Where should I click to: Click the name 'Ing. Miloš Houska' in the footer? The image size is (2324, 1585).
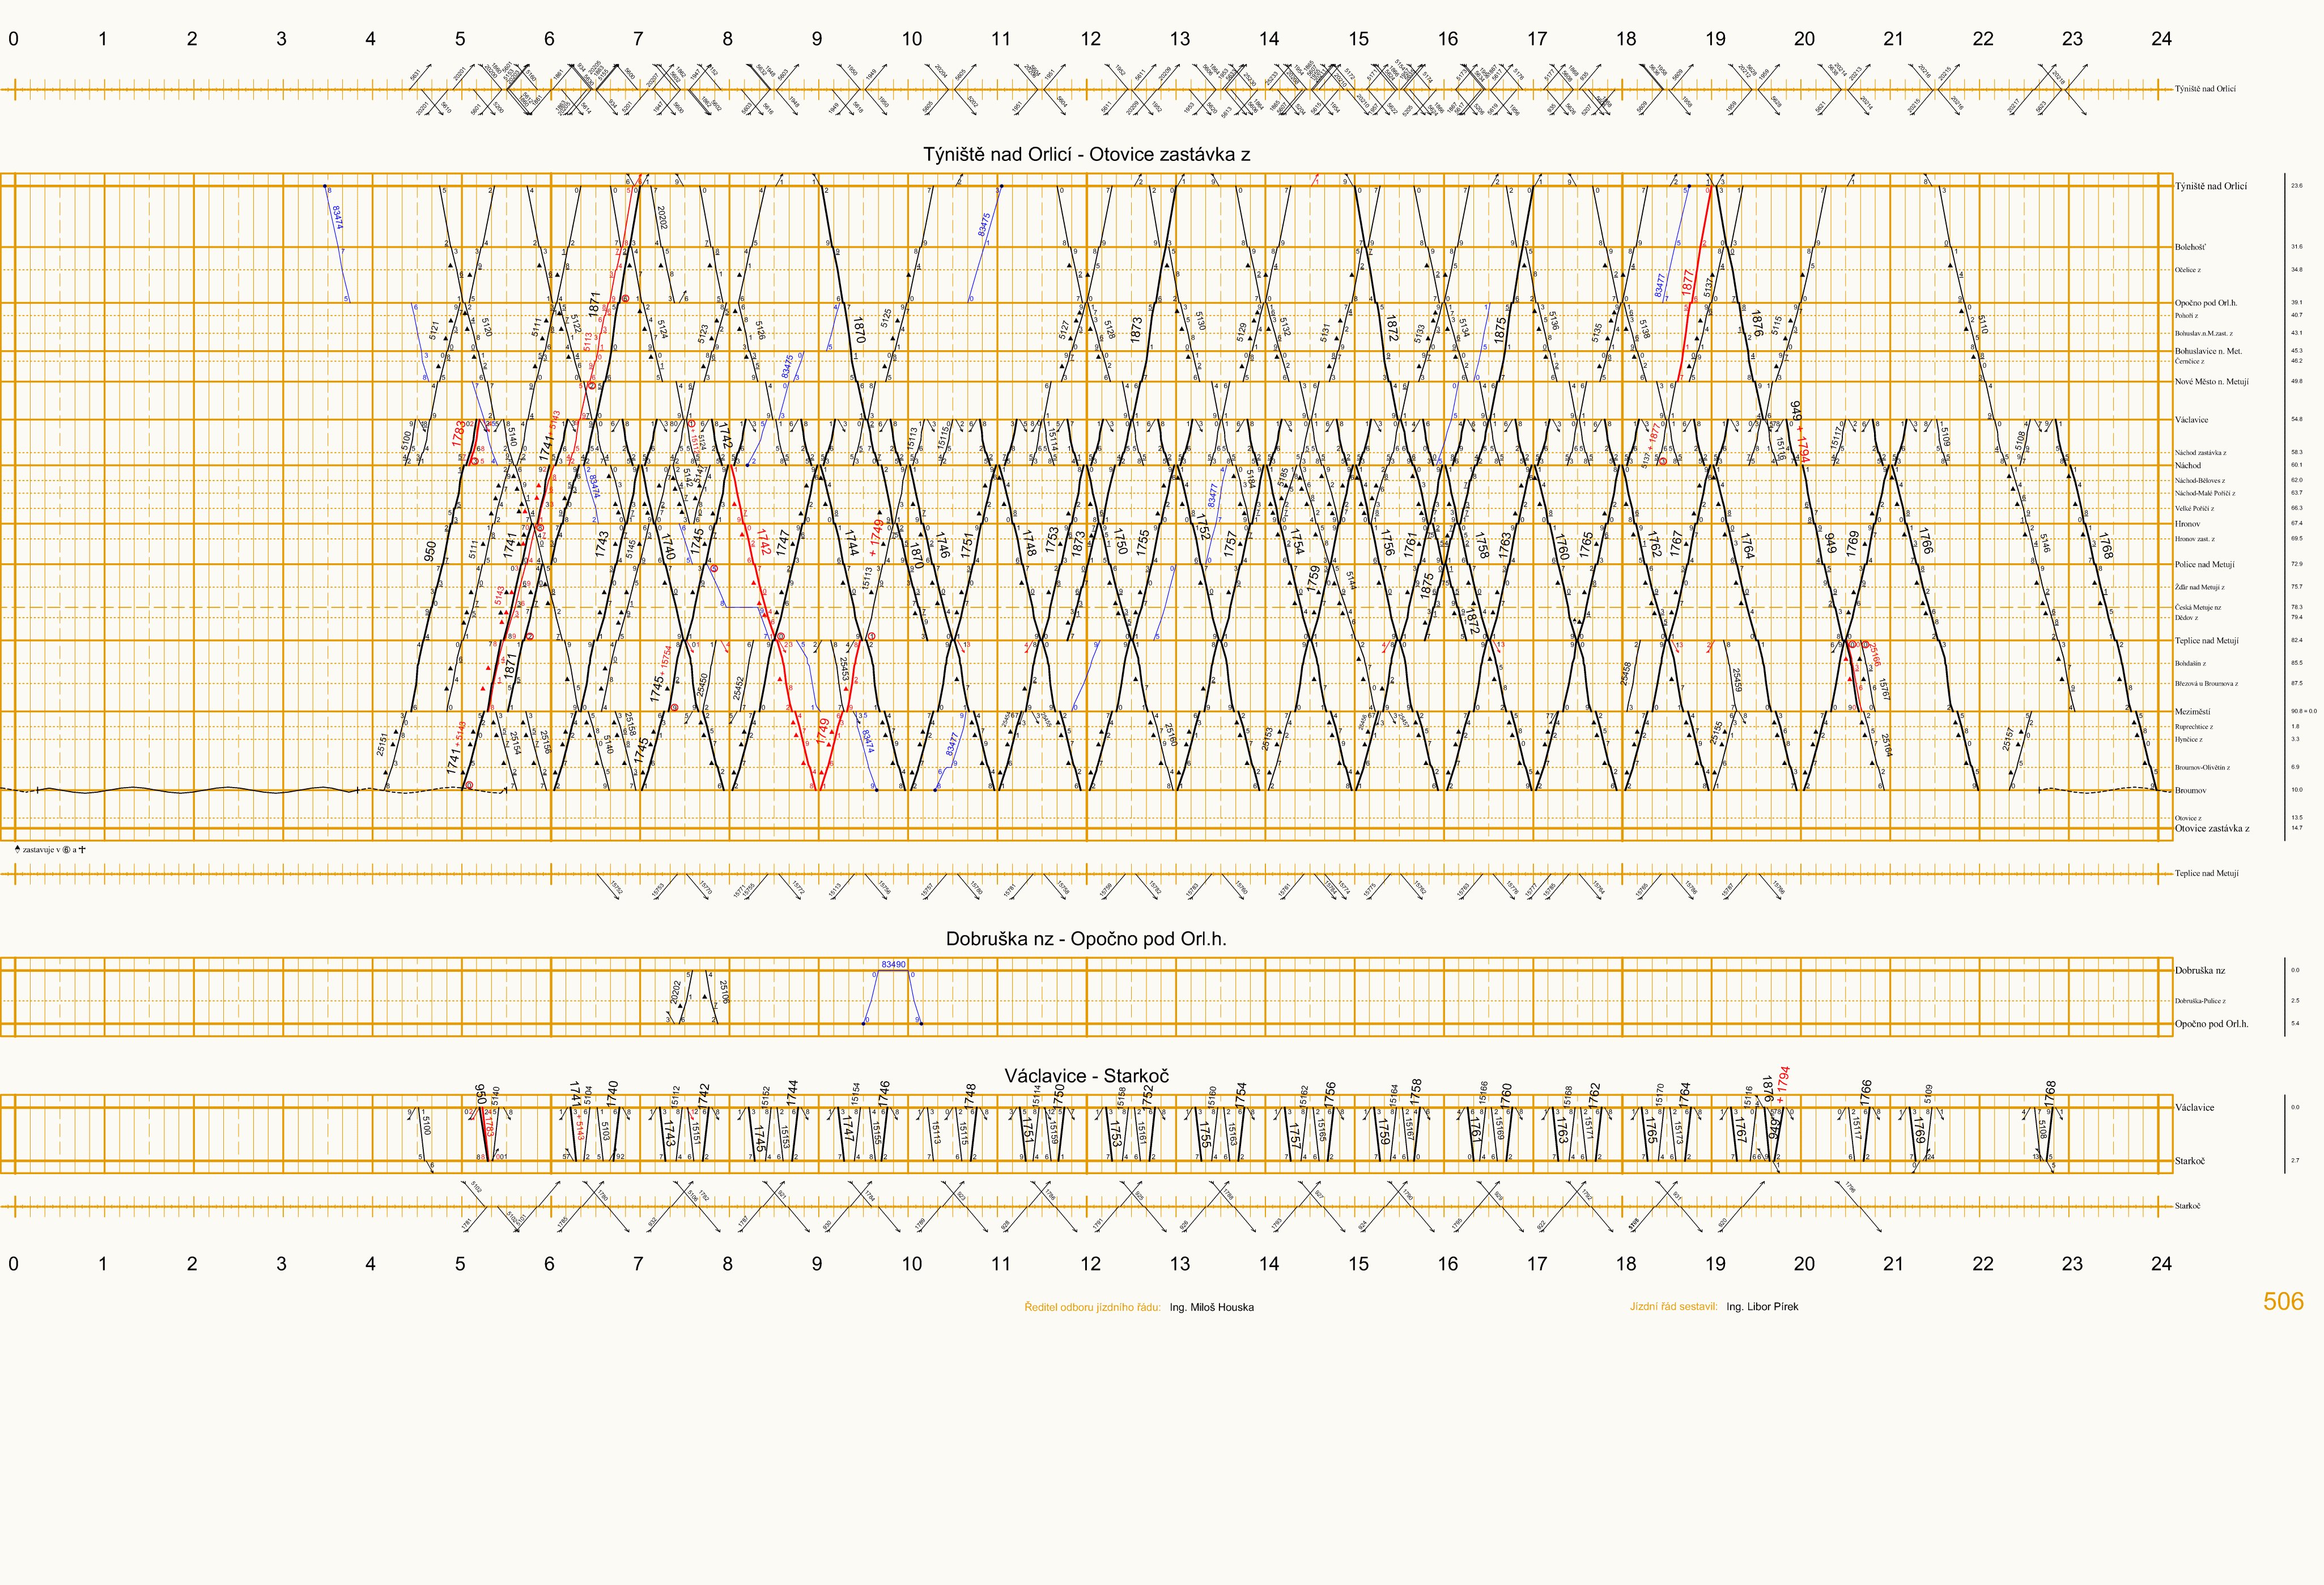[1211, 1307]
